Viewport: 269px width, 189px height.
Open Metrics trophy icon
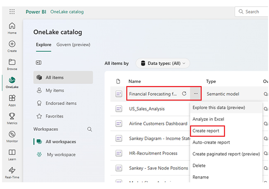[12, 118]
